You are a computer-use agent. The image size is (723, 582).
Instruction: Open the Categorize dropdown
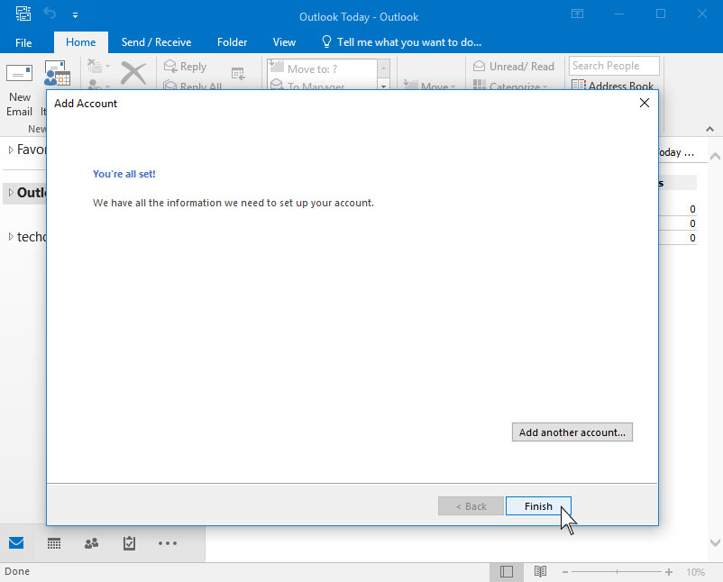510,86
